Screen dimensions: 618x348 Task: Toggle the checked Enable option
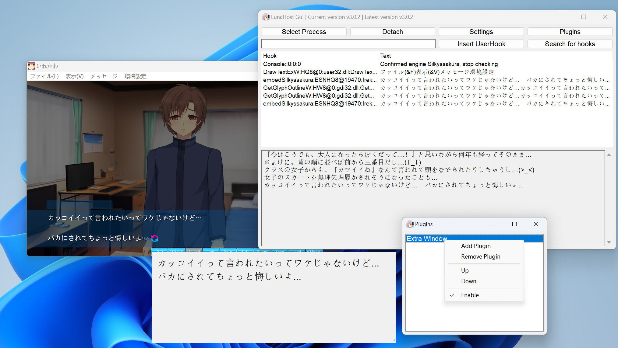coord(470,295)
